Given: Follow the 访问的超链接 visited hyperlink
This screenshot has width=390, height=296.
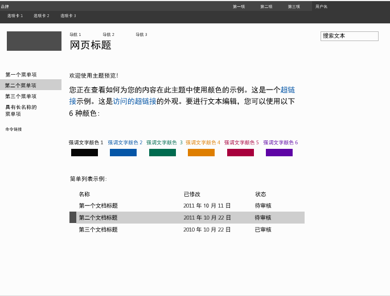Looking at the screenshot, I should [x=134, y=101].
